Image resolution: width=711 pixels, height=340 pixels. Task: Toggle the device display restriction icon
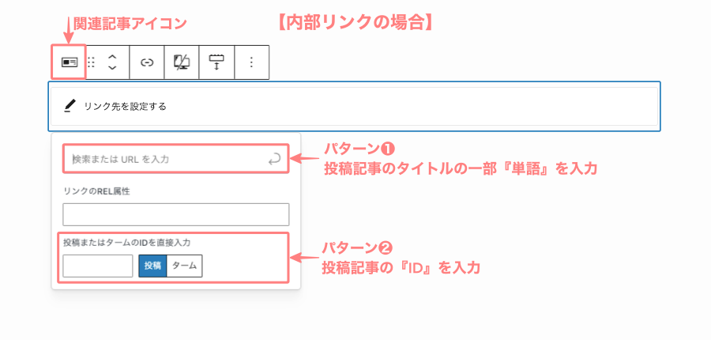[182, 62]
